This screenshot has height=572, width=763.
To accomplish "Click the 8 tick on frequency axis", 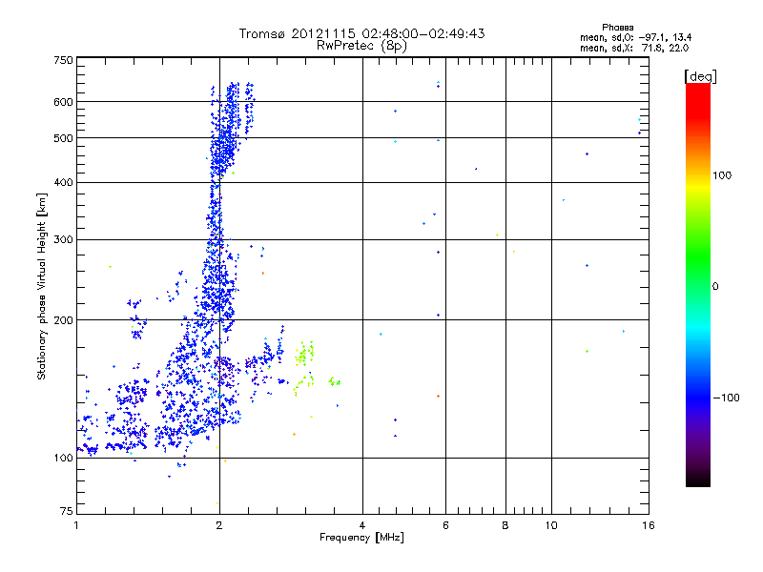I will pyautogui.click(x=505, y=525).
